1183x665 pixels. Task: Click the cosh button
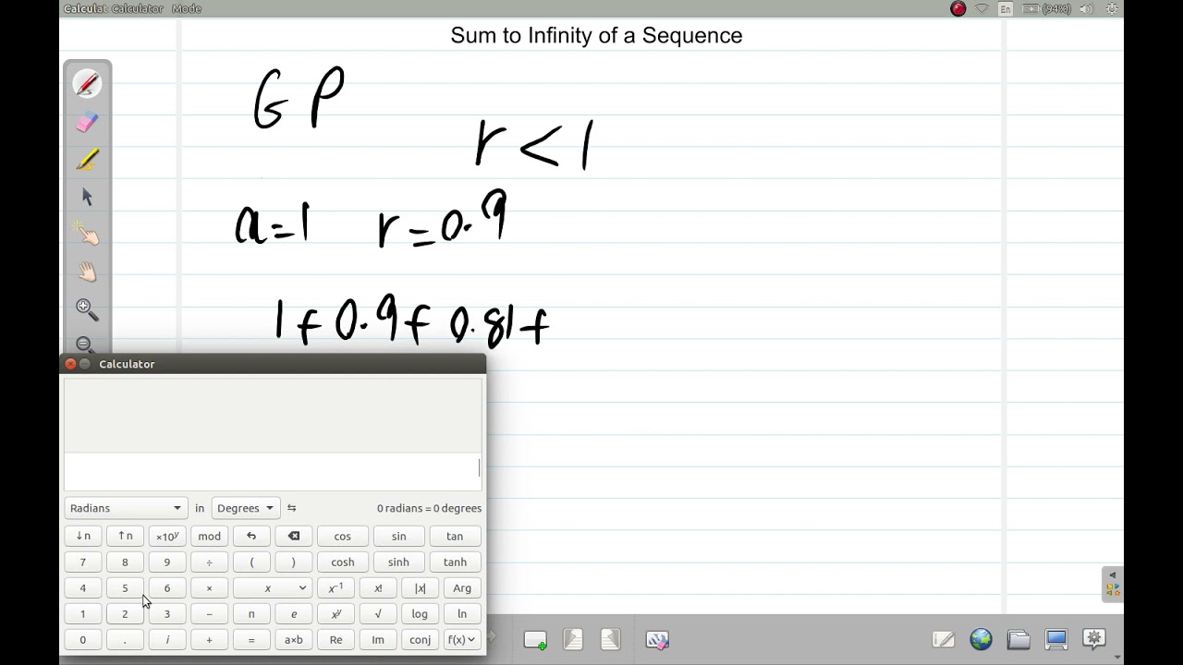[343, 562]
